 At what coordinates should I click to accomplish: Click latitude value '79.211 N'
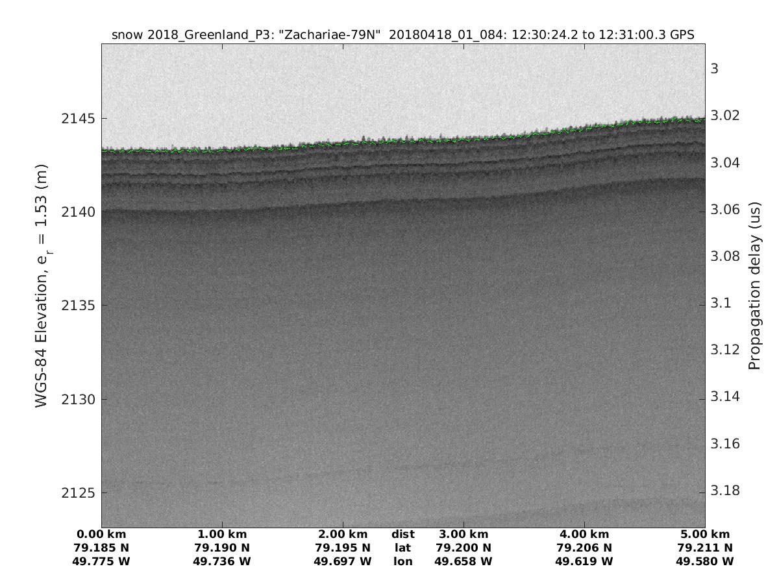click(706, 548)
